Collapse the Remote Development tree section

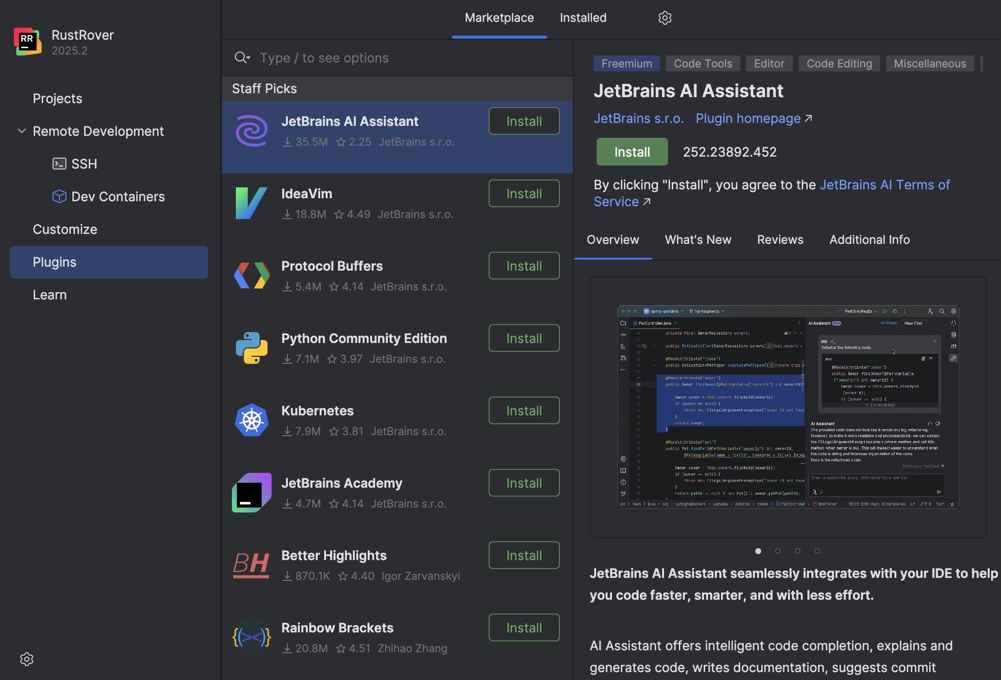point(22,131)
